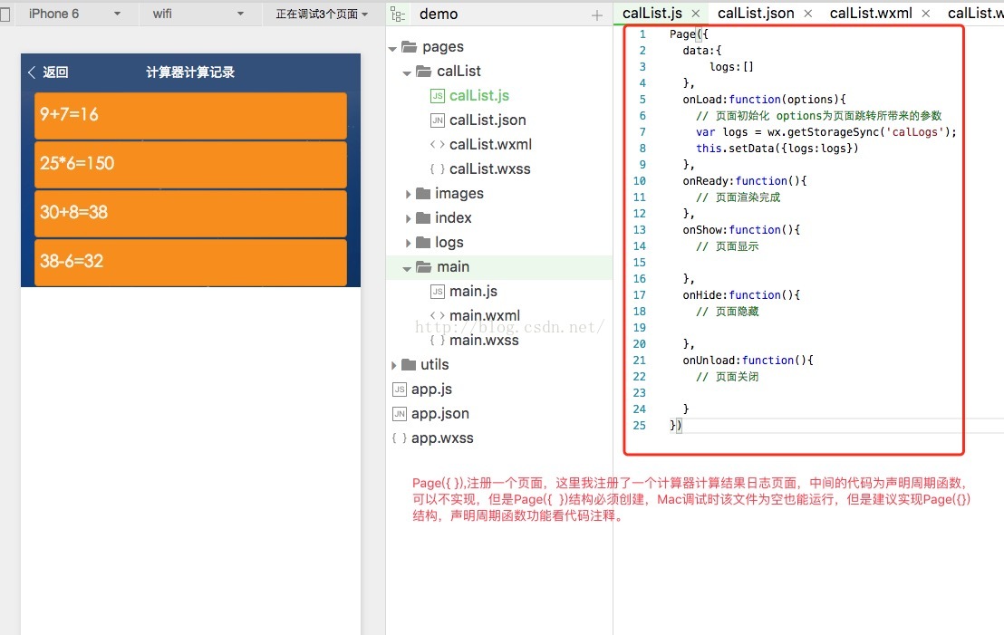The width and height of the screenshot is (1004, 635).
Task: Switch to the calList.json tab
Action: point(755,14)
